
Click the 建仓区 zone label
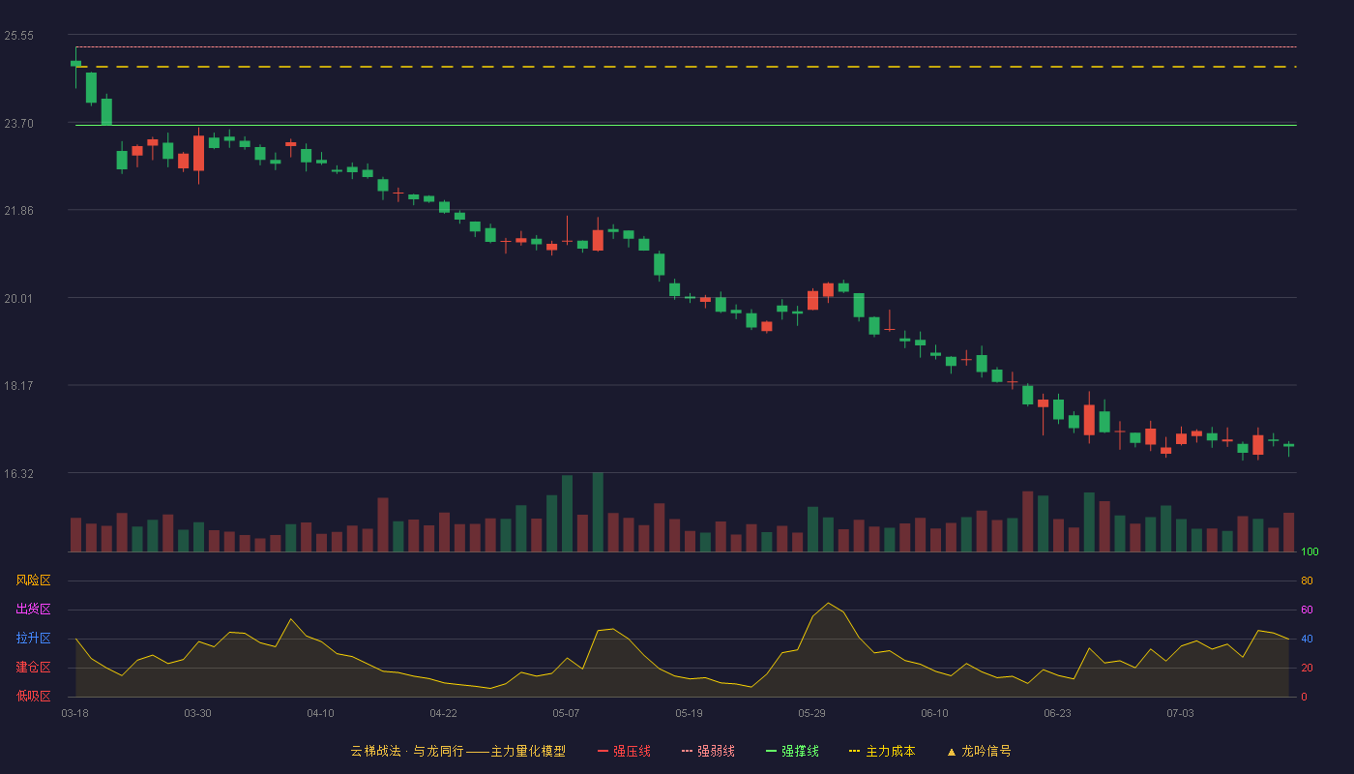click(x=33, y=668)
